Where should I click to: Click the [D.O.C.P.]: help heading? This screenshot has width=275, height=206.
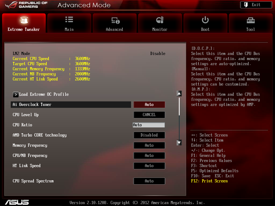point(203,48)
